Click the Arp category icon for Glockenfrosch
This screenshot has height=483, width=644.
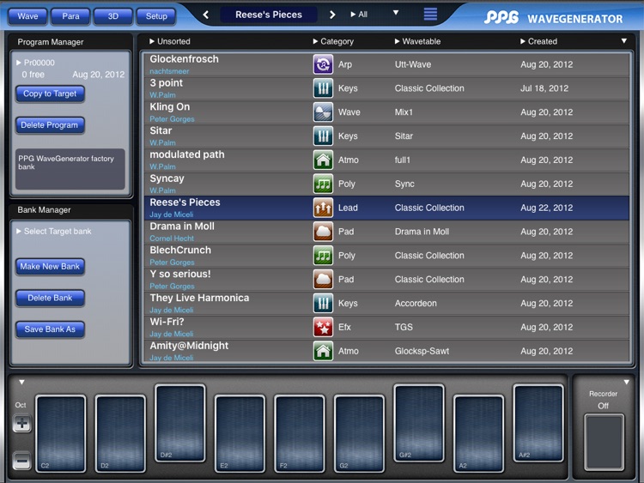[x=323, y=64]
